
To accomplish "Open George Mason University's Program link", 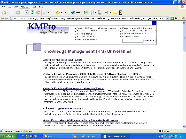I will coord(80,120).
